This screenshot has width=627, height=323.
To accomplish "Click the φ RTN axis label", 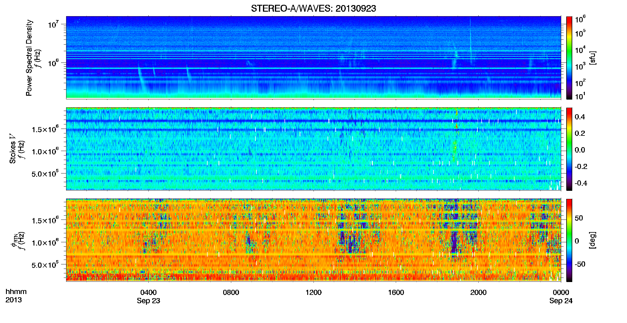I will (x=14, y=240).
